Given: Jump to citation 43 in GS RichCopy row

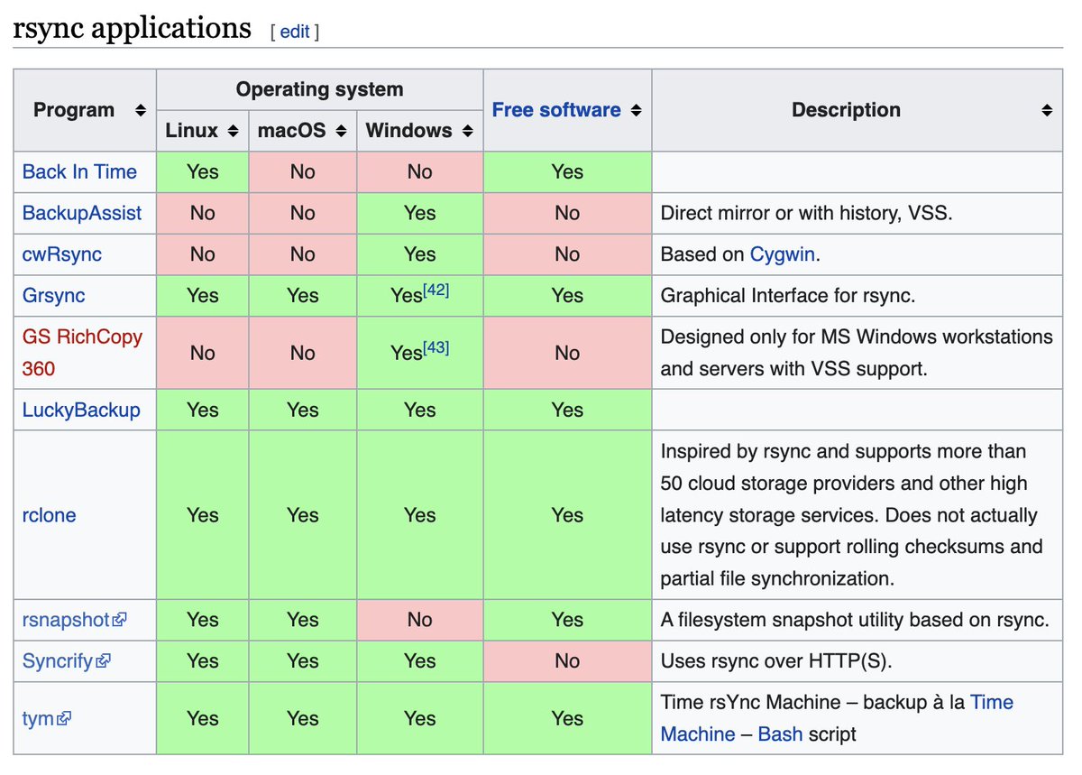Looking at the screenshot, I should [436, 347].
